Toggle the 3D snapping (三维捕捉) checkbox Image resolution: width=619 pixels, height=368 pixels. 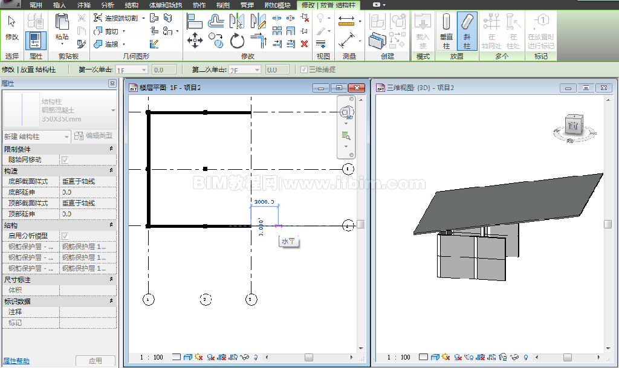pos(304,69)
